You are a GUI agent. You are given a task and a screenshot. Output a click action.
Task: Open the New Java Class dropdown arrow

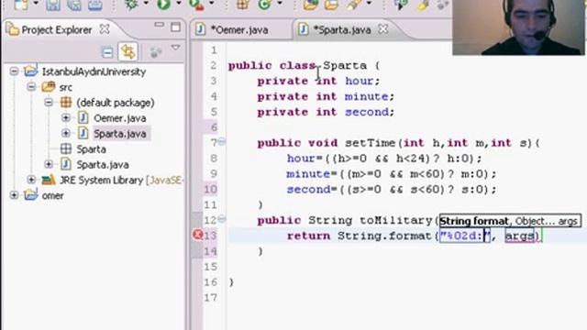point(280,4)
